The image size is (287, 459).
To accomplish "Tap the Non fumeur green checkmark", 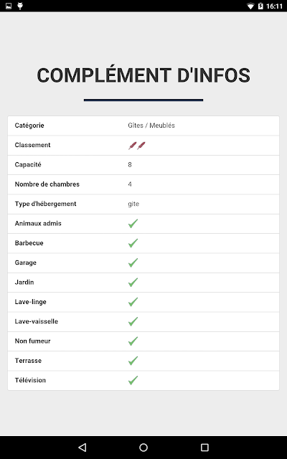I will tap(133, 341).
